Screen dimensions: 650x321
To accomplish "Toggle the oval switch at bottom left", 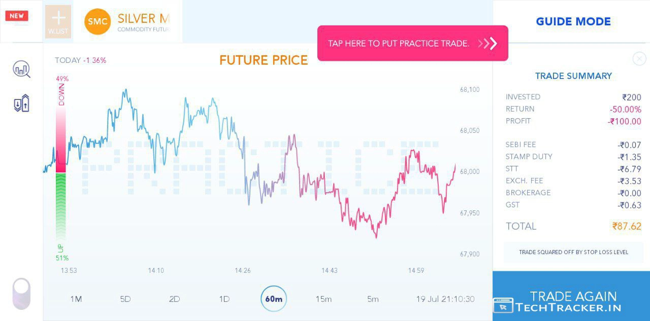I will (21, 293).
